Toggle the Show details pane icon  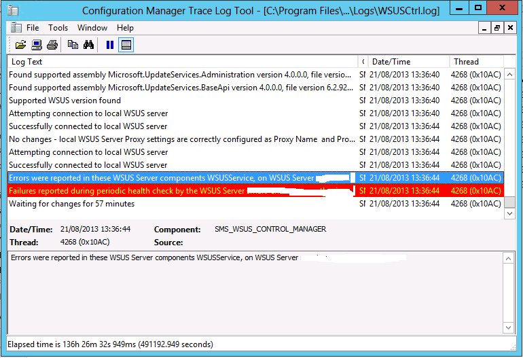tap(126, 45)
